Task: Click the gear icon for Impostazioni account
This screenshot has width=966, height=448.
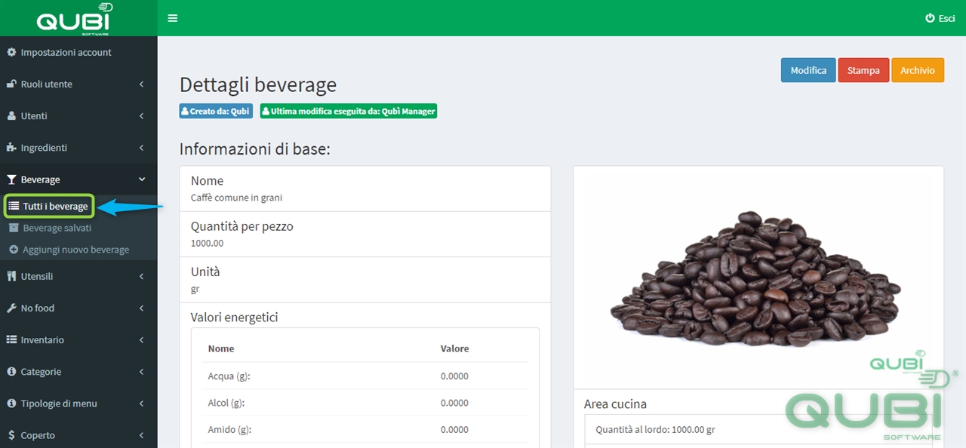Action: 11,52
